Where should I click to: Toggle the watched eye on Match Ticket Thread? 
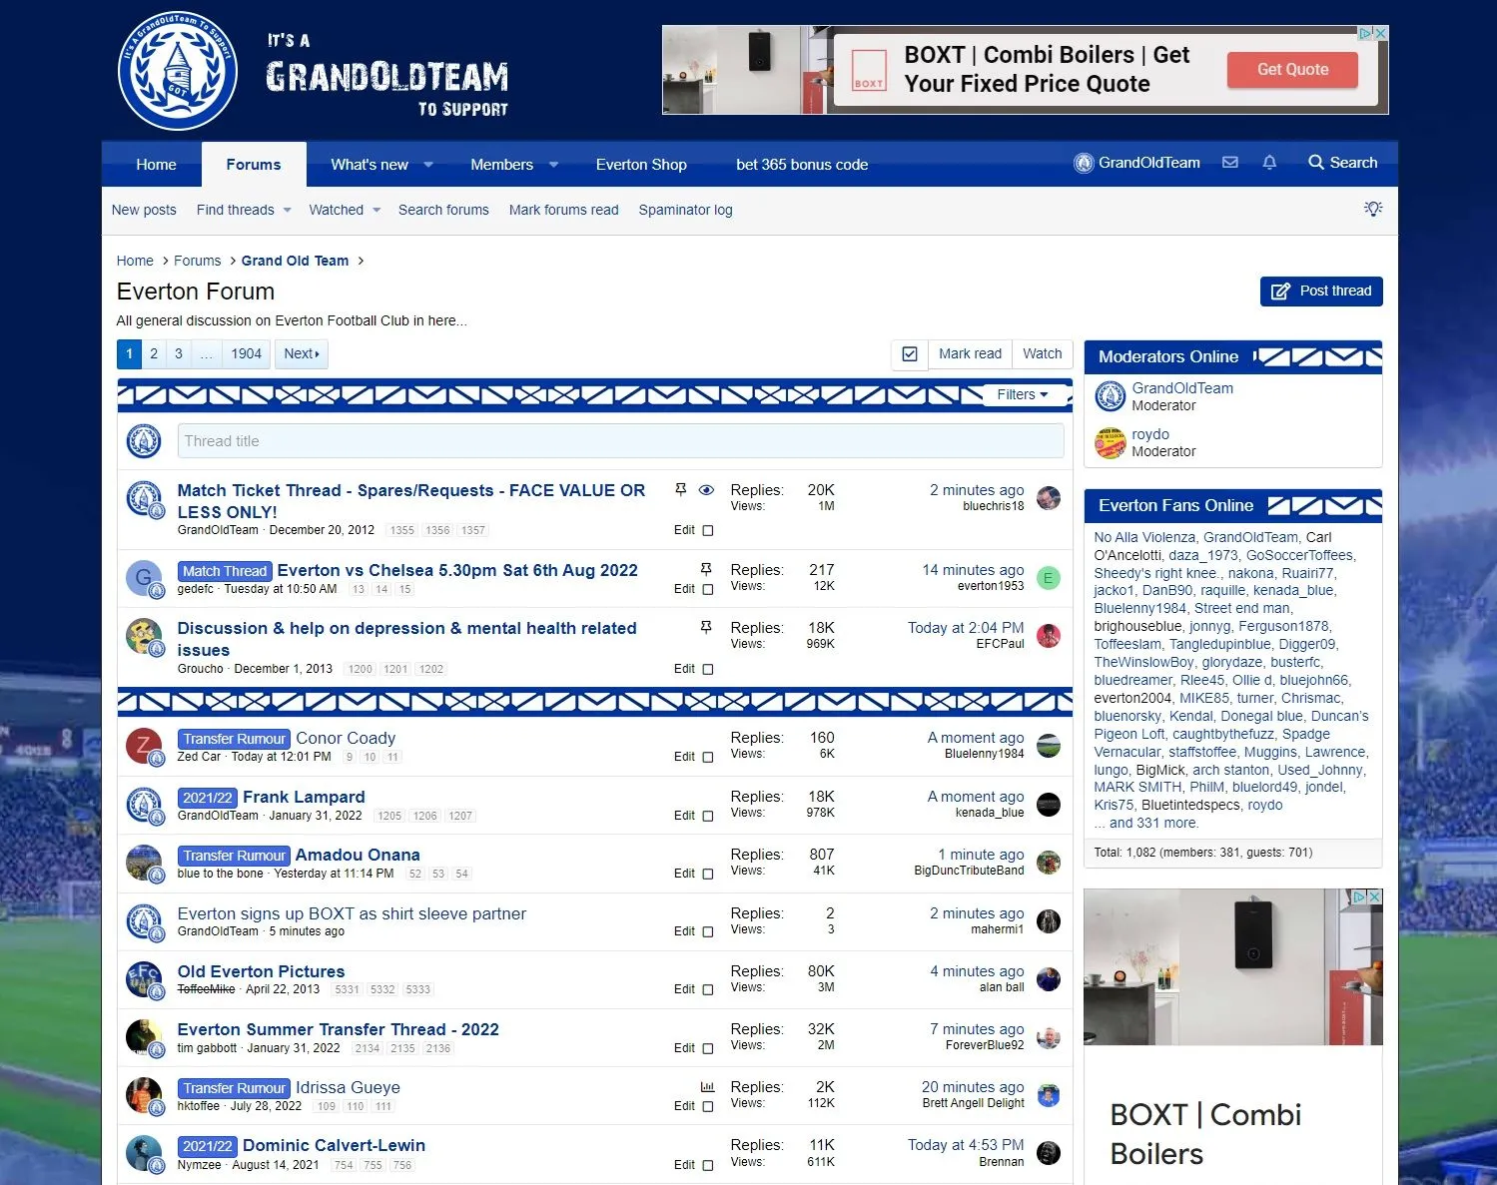coord(706,490)
